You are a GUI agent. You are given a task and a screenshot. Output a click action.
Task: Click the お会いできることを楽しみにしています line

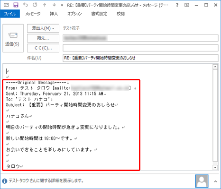pos(51,150)
